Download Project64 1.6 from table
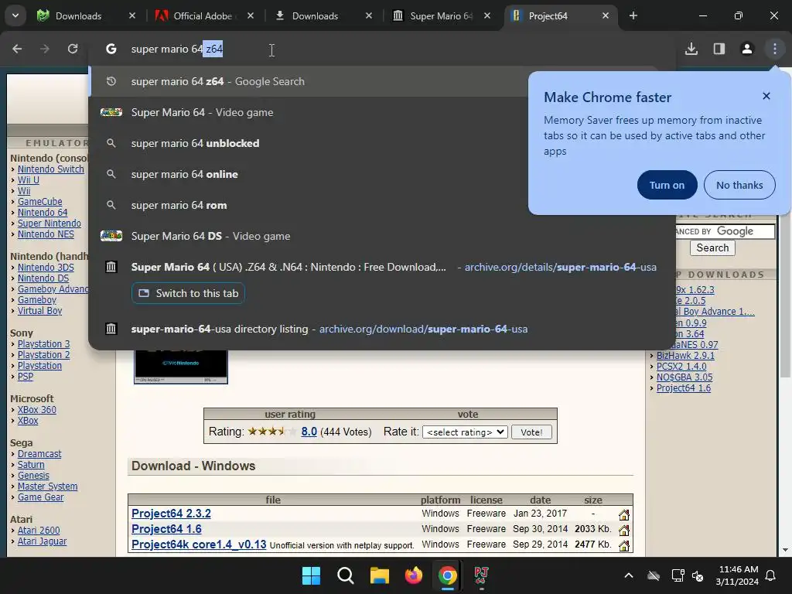 tap(166, 529)
